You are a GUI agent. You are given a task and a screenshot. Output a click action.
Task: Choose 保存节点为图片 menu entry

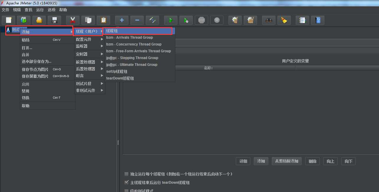48,69
